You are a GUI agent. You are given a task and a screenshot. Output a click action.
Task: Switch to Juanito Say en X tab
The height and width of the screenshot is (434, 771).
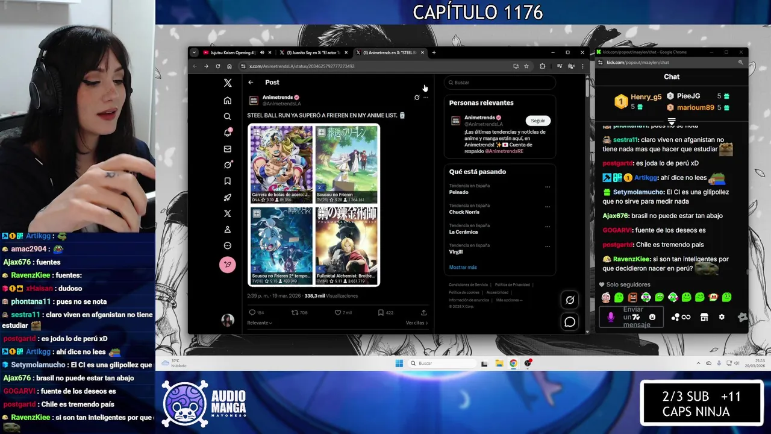tap(313, 52)
